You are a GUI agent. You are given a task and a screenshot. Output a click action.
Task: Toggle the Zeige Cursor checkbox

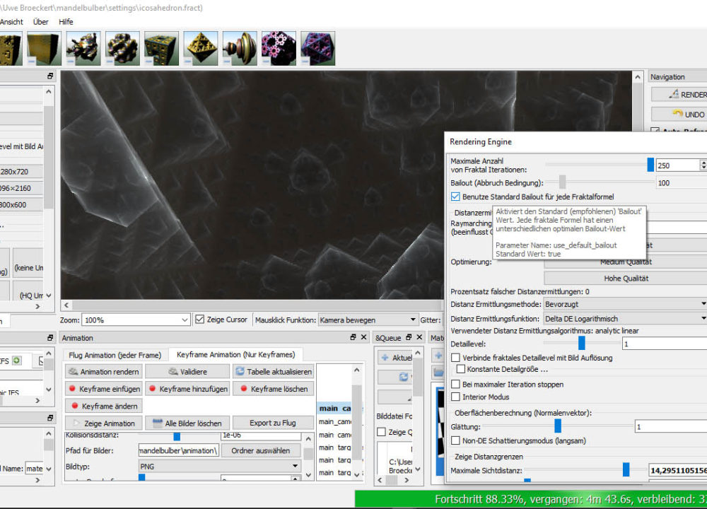click(200, 320)
